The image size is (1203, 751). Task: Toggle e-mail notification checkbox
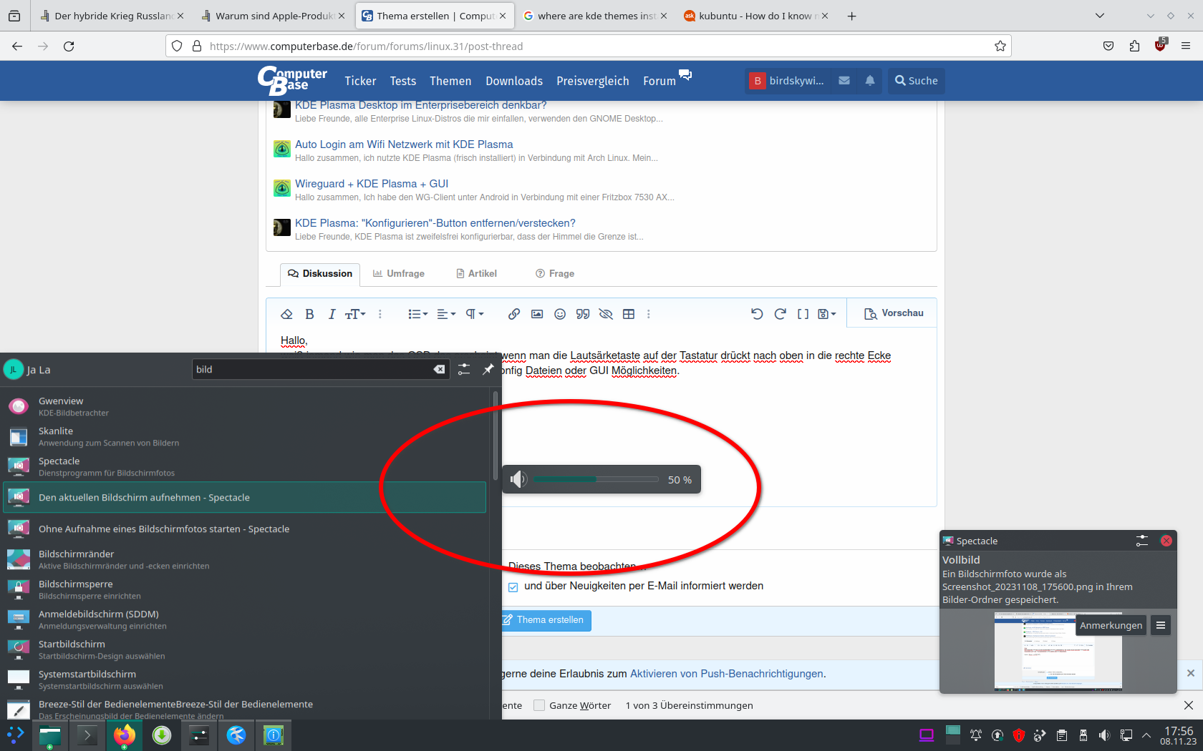click(513, 587)
